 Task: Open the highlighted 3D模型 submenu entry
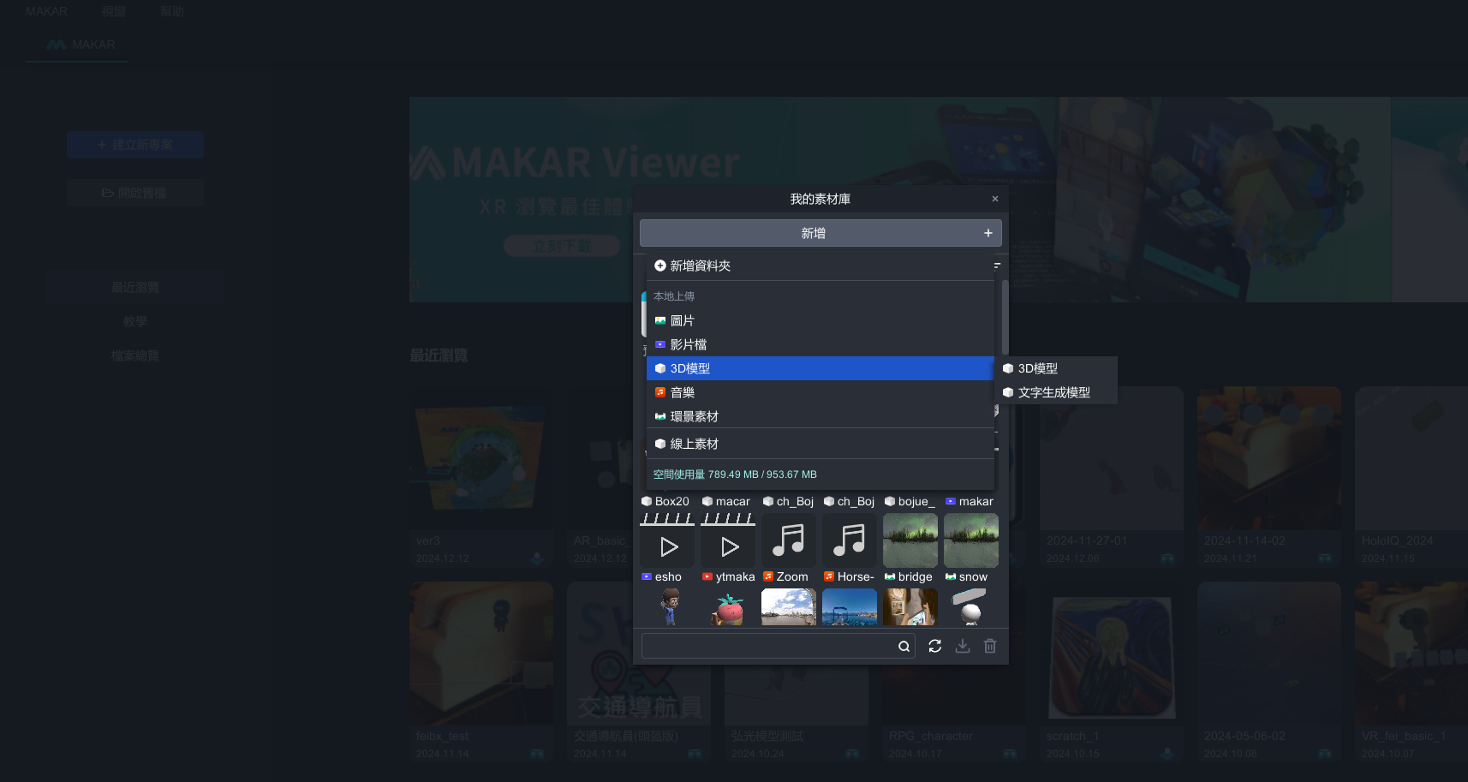coord(689,368)
